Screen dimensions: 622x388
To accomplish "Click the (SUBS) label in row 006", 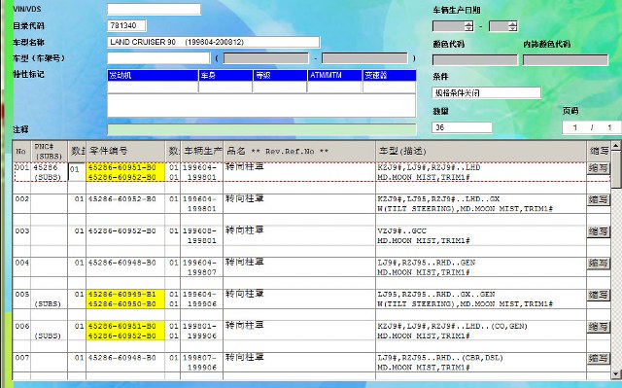I will [x=48, y=336].
